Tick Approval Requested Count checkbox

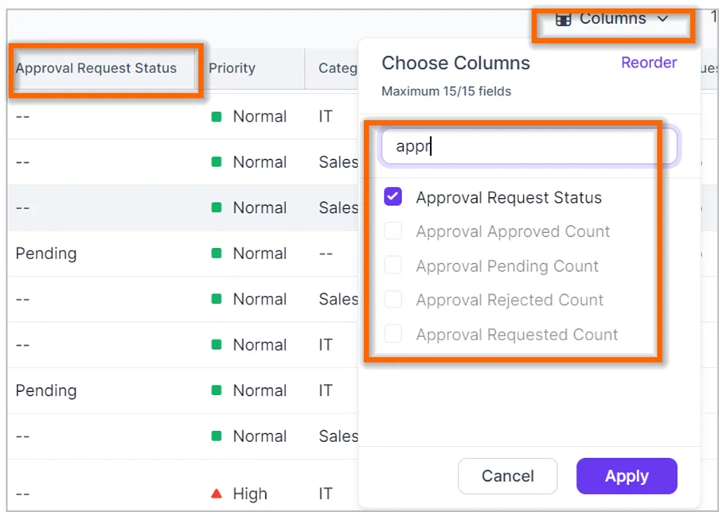393,335
